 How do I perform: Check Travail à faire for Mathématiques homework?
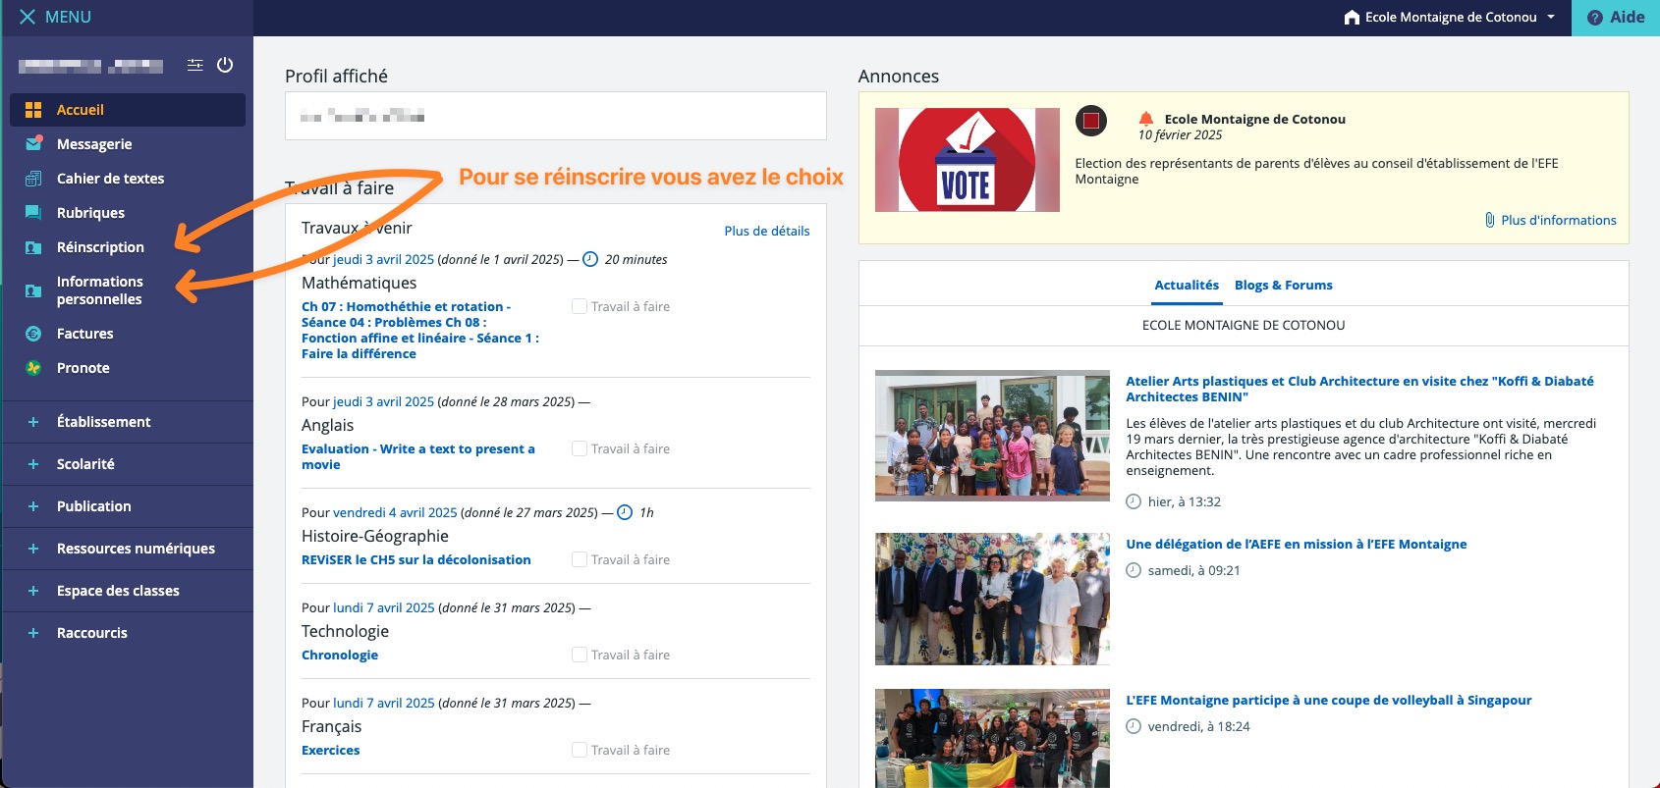[580, 306]
